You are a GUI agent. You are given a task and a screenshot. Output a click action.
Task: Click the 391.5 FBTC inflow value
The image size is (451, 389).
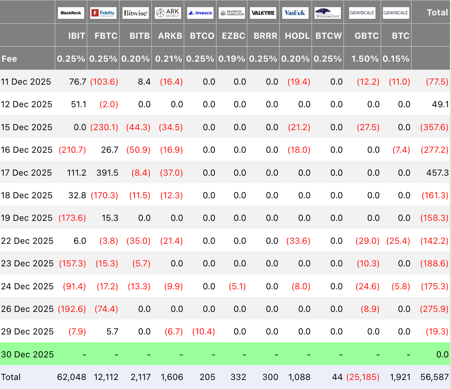click(x=107, y=173)
